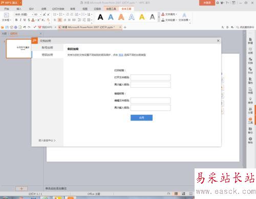Image resolution: width=256 pixels, height=199 pixels.
Task: Toggle Underline formatting
Action: tap(25, 20)
